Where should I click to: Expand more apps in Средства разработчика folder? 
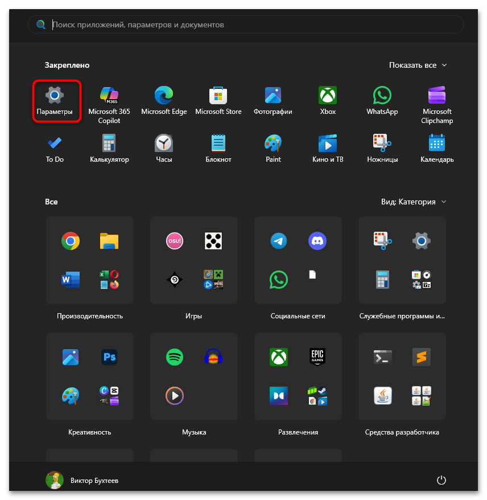(x=422, y=396)
